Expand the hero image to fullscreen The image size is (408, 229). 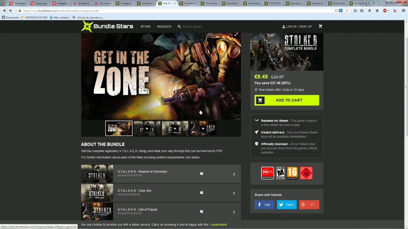236,34
